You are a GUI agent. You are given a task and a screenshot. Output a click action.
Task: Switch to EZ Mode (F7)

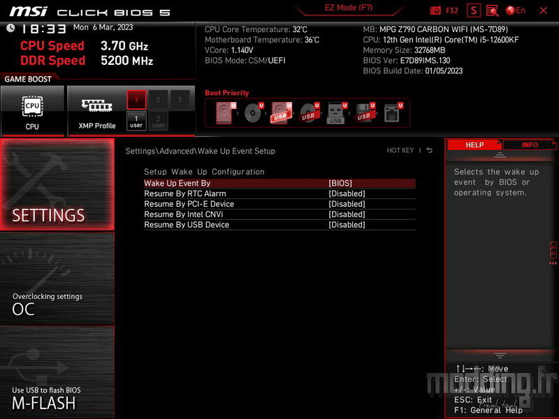(x=349, y=8)
